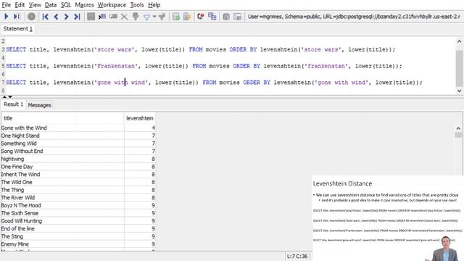The width and height of the screenshot is (464, 261).
Task: Click results scrollbar up arrow
Action: (458, 128)
